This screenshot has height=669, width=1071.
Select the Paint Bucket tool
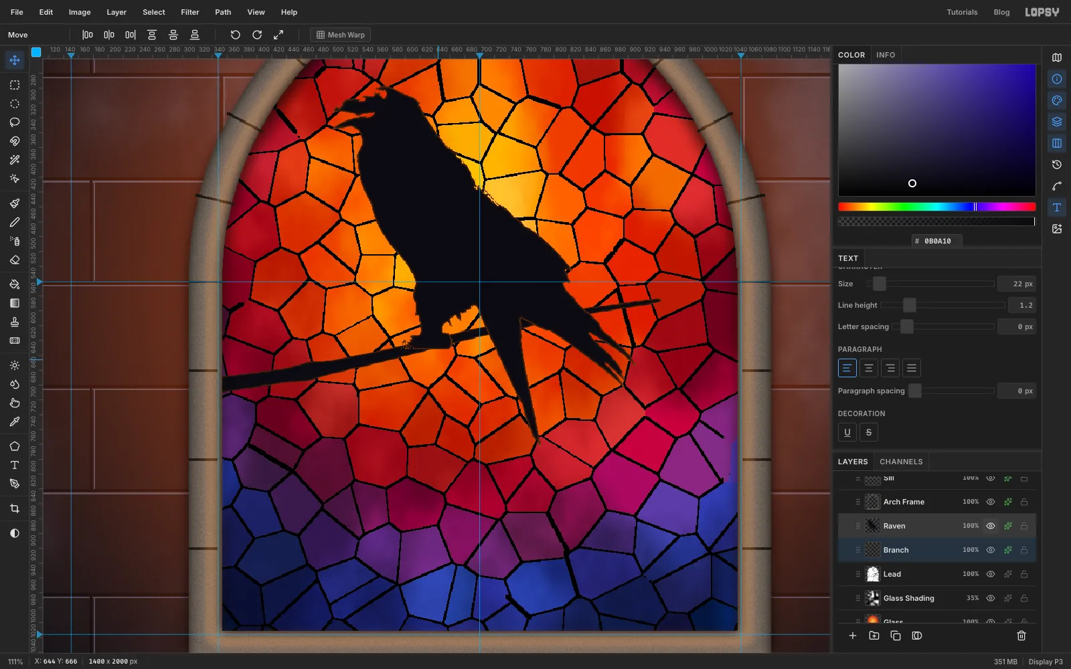click(x=15, y=284)
